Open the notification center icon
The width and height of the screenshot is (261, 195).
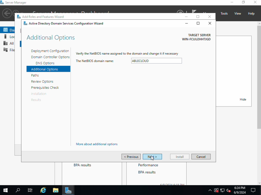coord(253,190)
